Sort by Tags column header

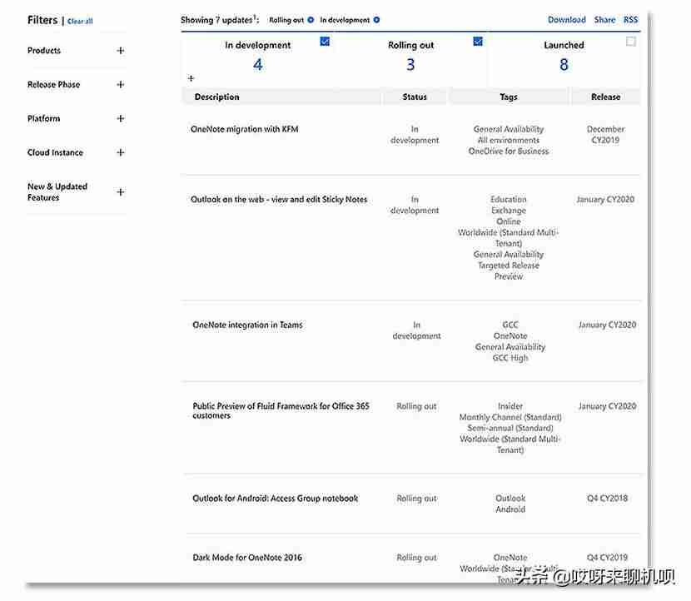(x=509, y=97)
